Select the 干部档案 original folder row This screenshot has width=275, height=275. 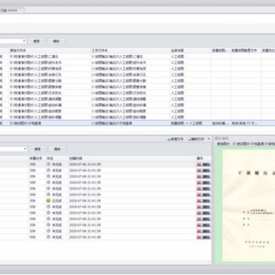50,123
